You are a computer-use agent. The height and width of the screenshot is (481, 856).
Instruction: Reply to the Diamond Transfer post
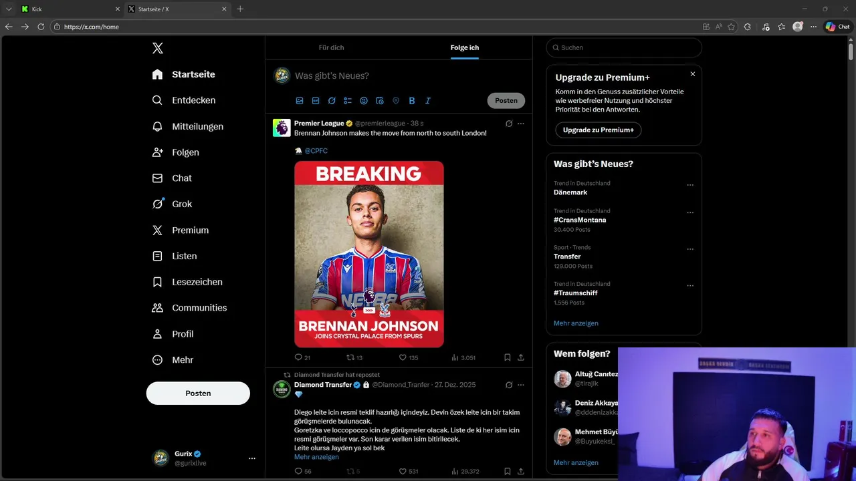point(302,471)
